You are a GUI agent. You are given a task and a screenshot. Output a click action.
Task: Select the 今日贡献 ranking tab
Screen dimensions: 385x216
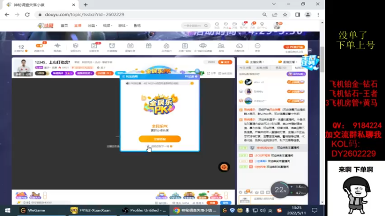point(245,68)
